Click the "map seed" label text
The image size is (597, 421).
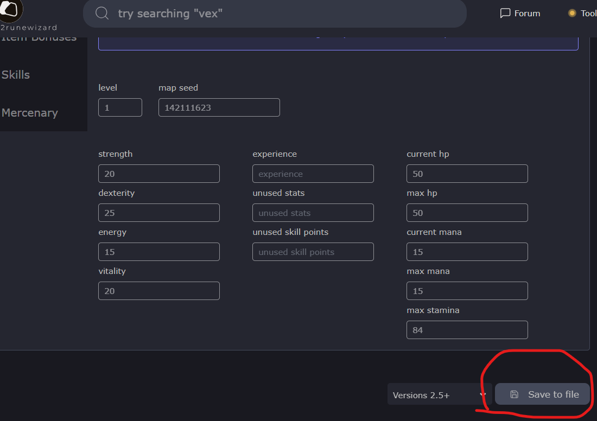click(178, 88)
